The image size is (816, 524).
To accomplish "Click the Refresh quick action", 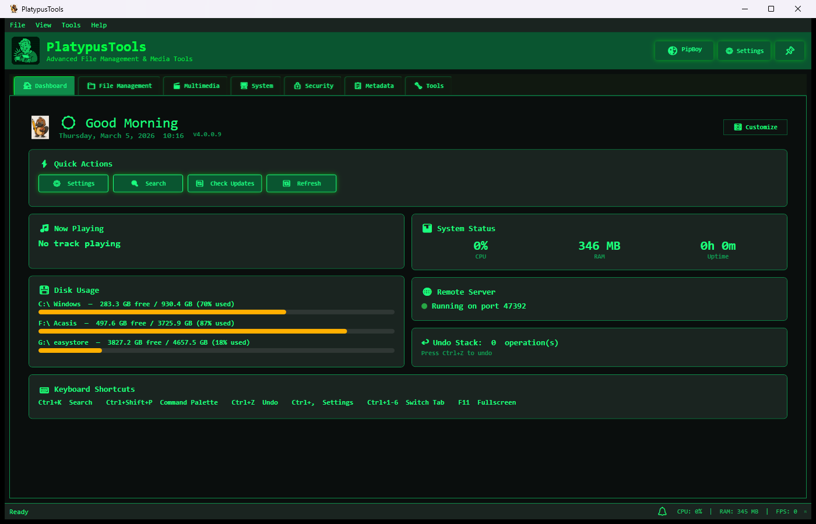I will point(301,183).
